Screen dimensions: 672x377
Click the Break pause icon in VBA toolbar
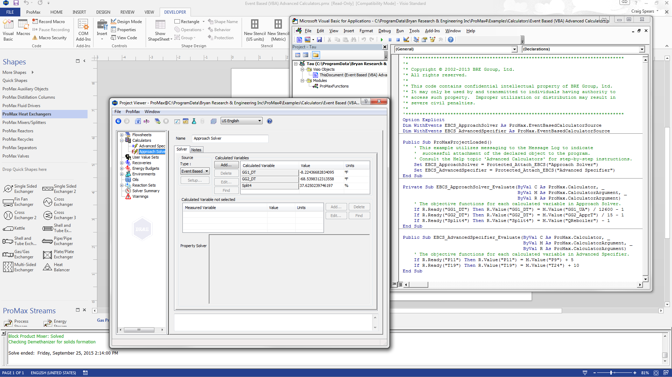(390, 40)
